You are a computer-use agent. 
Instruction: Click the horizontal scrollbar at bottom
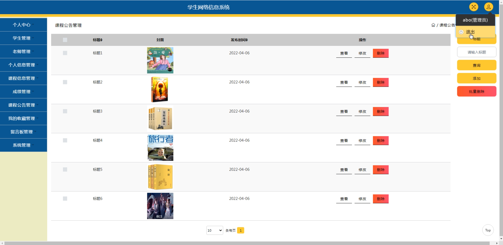point(247,243)
